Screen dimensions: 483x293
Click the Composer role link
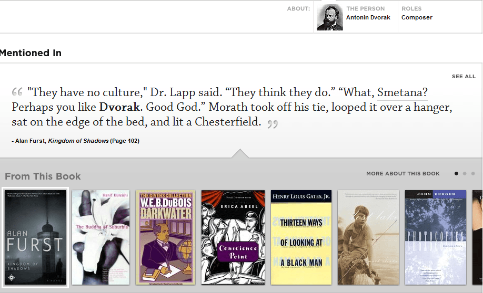[x=417, y=18]
